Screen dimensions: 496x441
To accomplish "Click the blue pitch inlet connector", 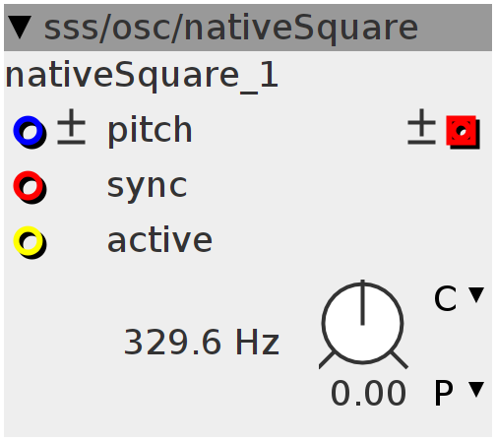I will (29, 131).
